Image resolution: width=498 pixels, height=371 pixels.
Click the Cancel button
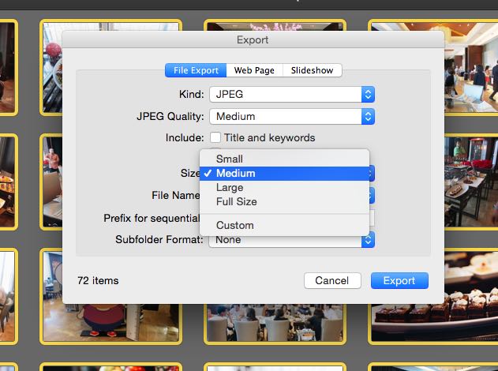click(332, 280)
